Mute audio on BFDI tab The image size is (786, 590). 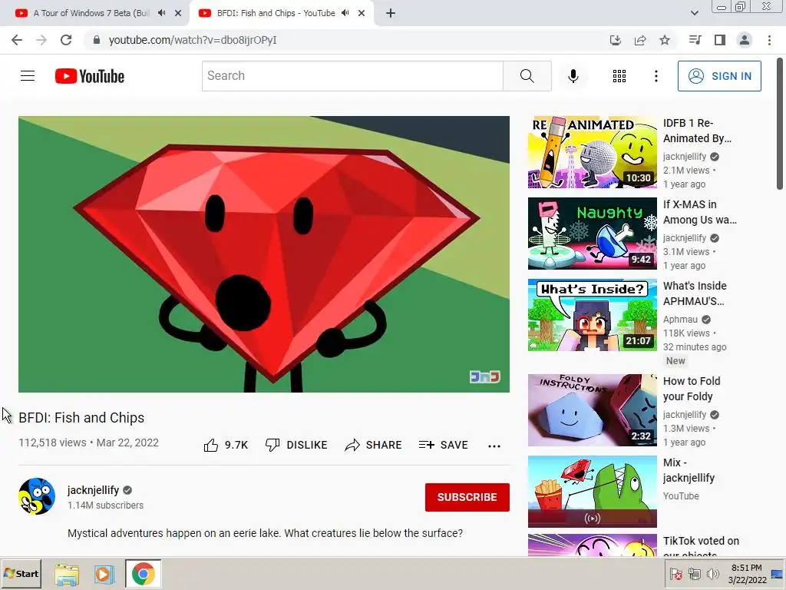[345, 13]
